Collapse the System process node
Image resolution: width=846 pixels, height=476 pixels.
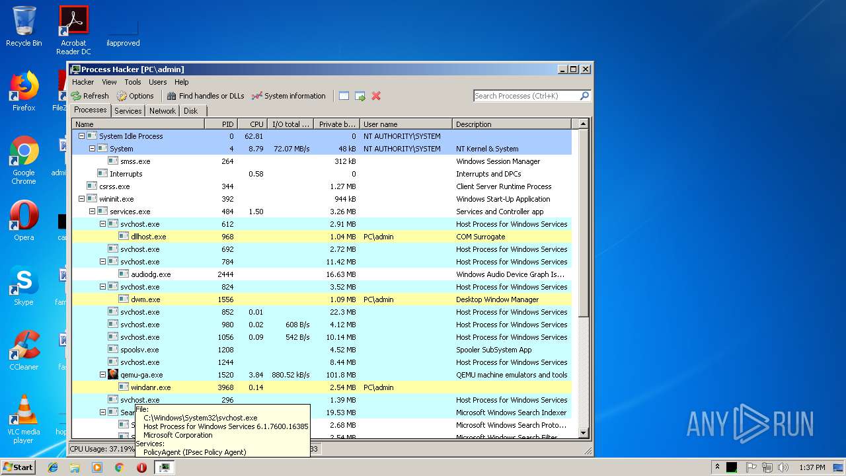click(93, 149)
